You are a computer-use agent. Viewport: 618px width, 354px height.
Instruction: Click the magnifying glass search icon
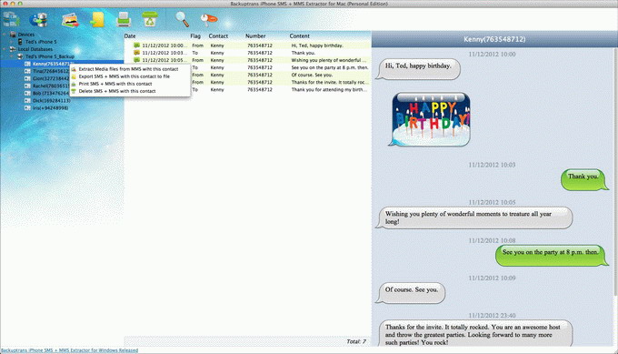tap(182, 19)
